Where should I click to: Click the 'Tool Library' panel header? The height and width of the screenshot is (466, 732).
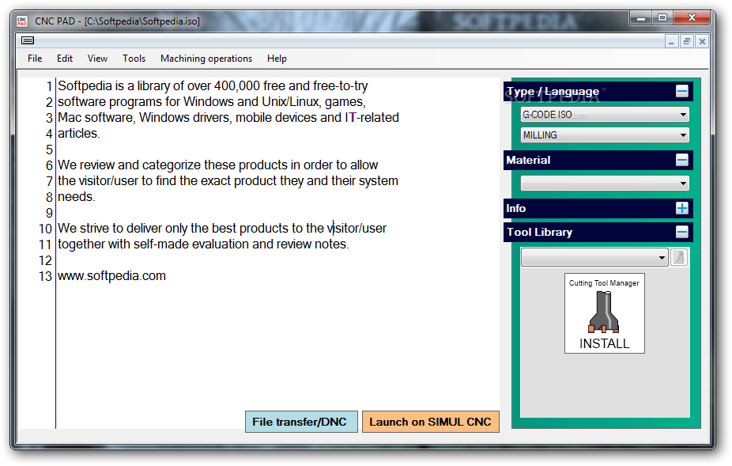pyautogui.click(x=598, y=232)
